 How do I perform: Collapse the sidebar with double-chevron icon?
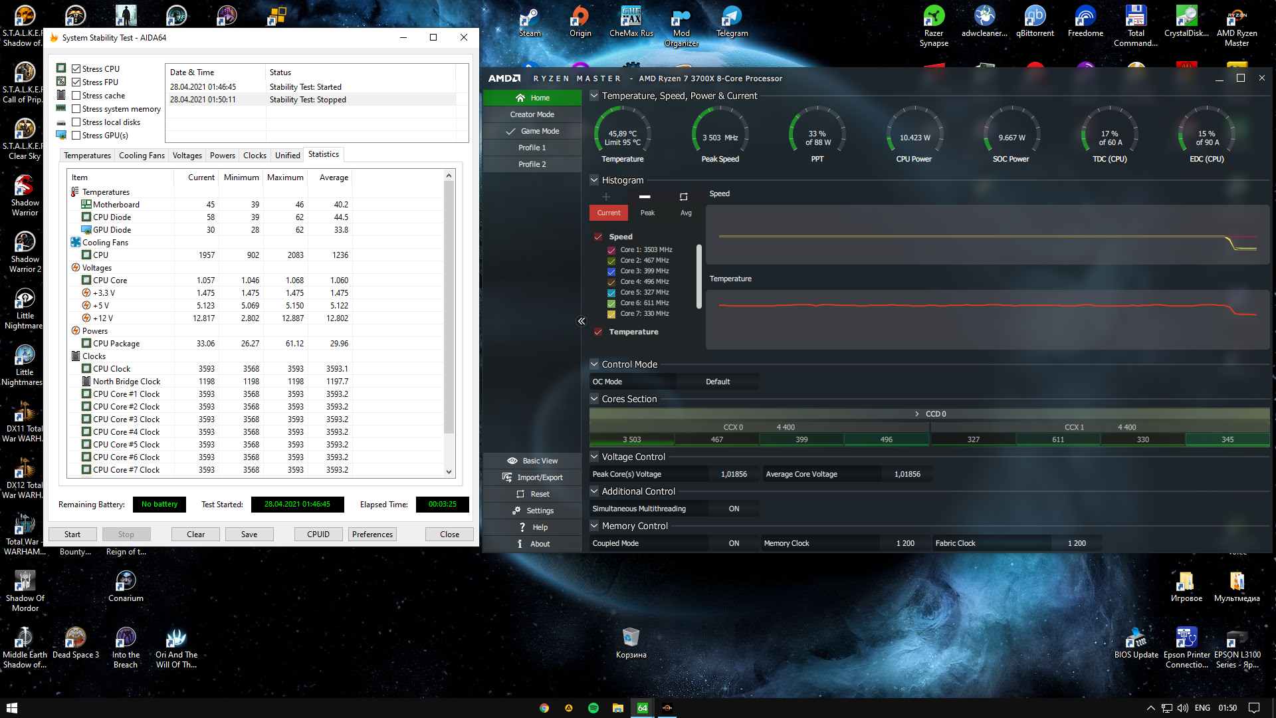point(582,321)
